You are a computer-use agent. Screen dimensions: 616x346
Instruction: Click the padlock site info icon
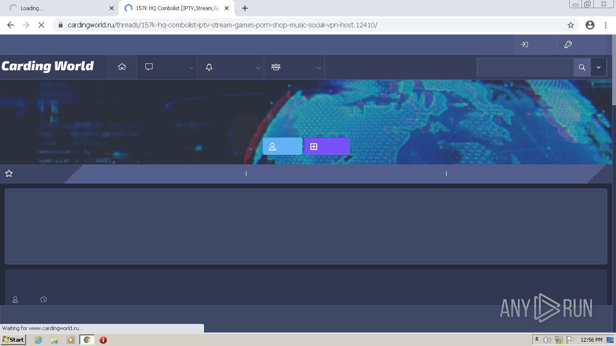pyautogui.click(x=60, y=25)
